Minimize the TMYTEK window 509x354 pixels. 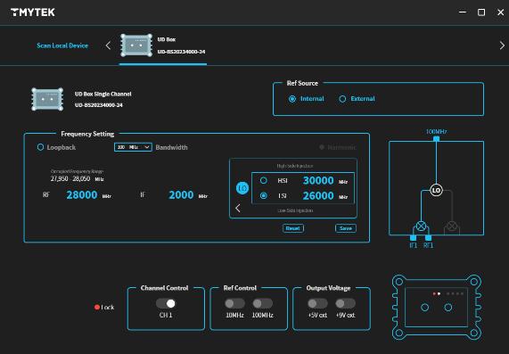point(463,12)
